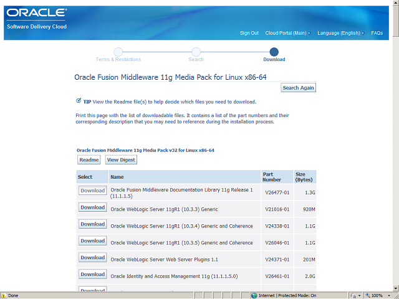Download Fusion Middleware Documentation Library
Viewport: 399px width, 299px height.
[93, 191]
